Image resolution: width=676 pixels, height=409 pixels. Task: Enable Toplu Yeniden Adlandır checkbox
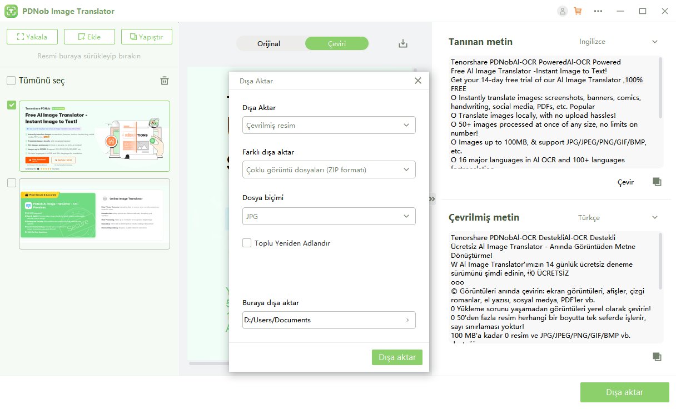point(247,243)
